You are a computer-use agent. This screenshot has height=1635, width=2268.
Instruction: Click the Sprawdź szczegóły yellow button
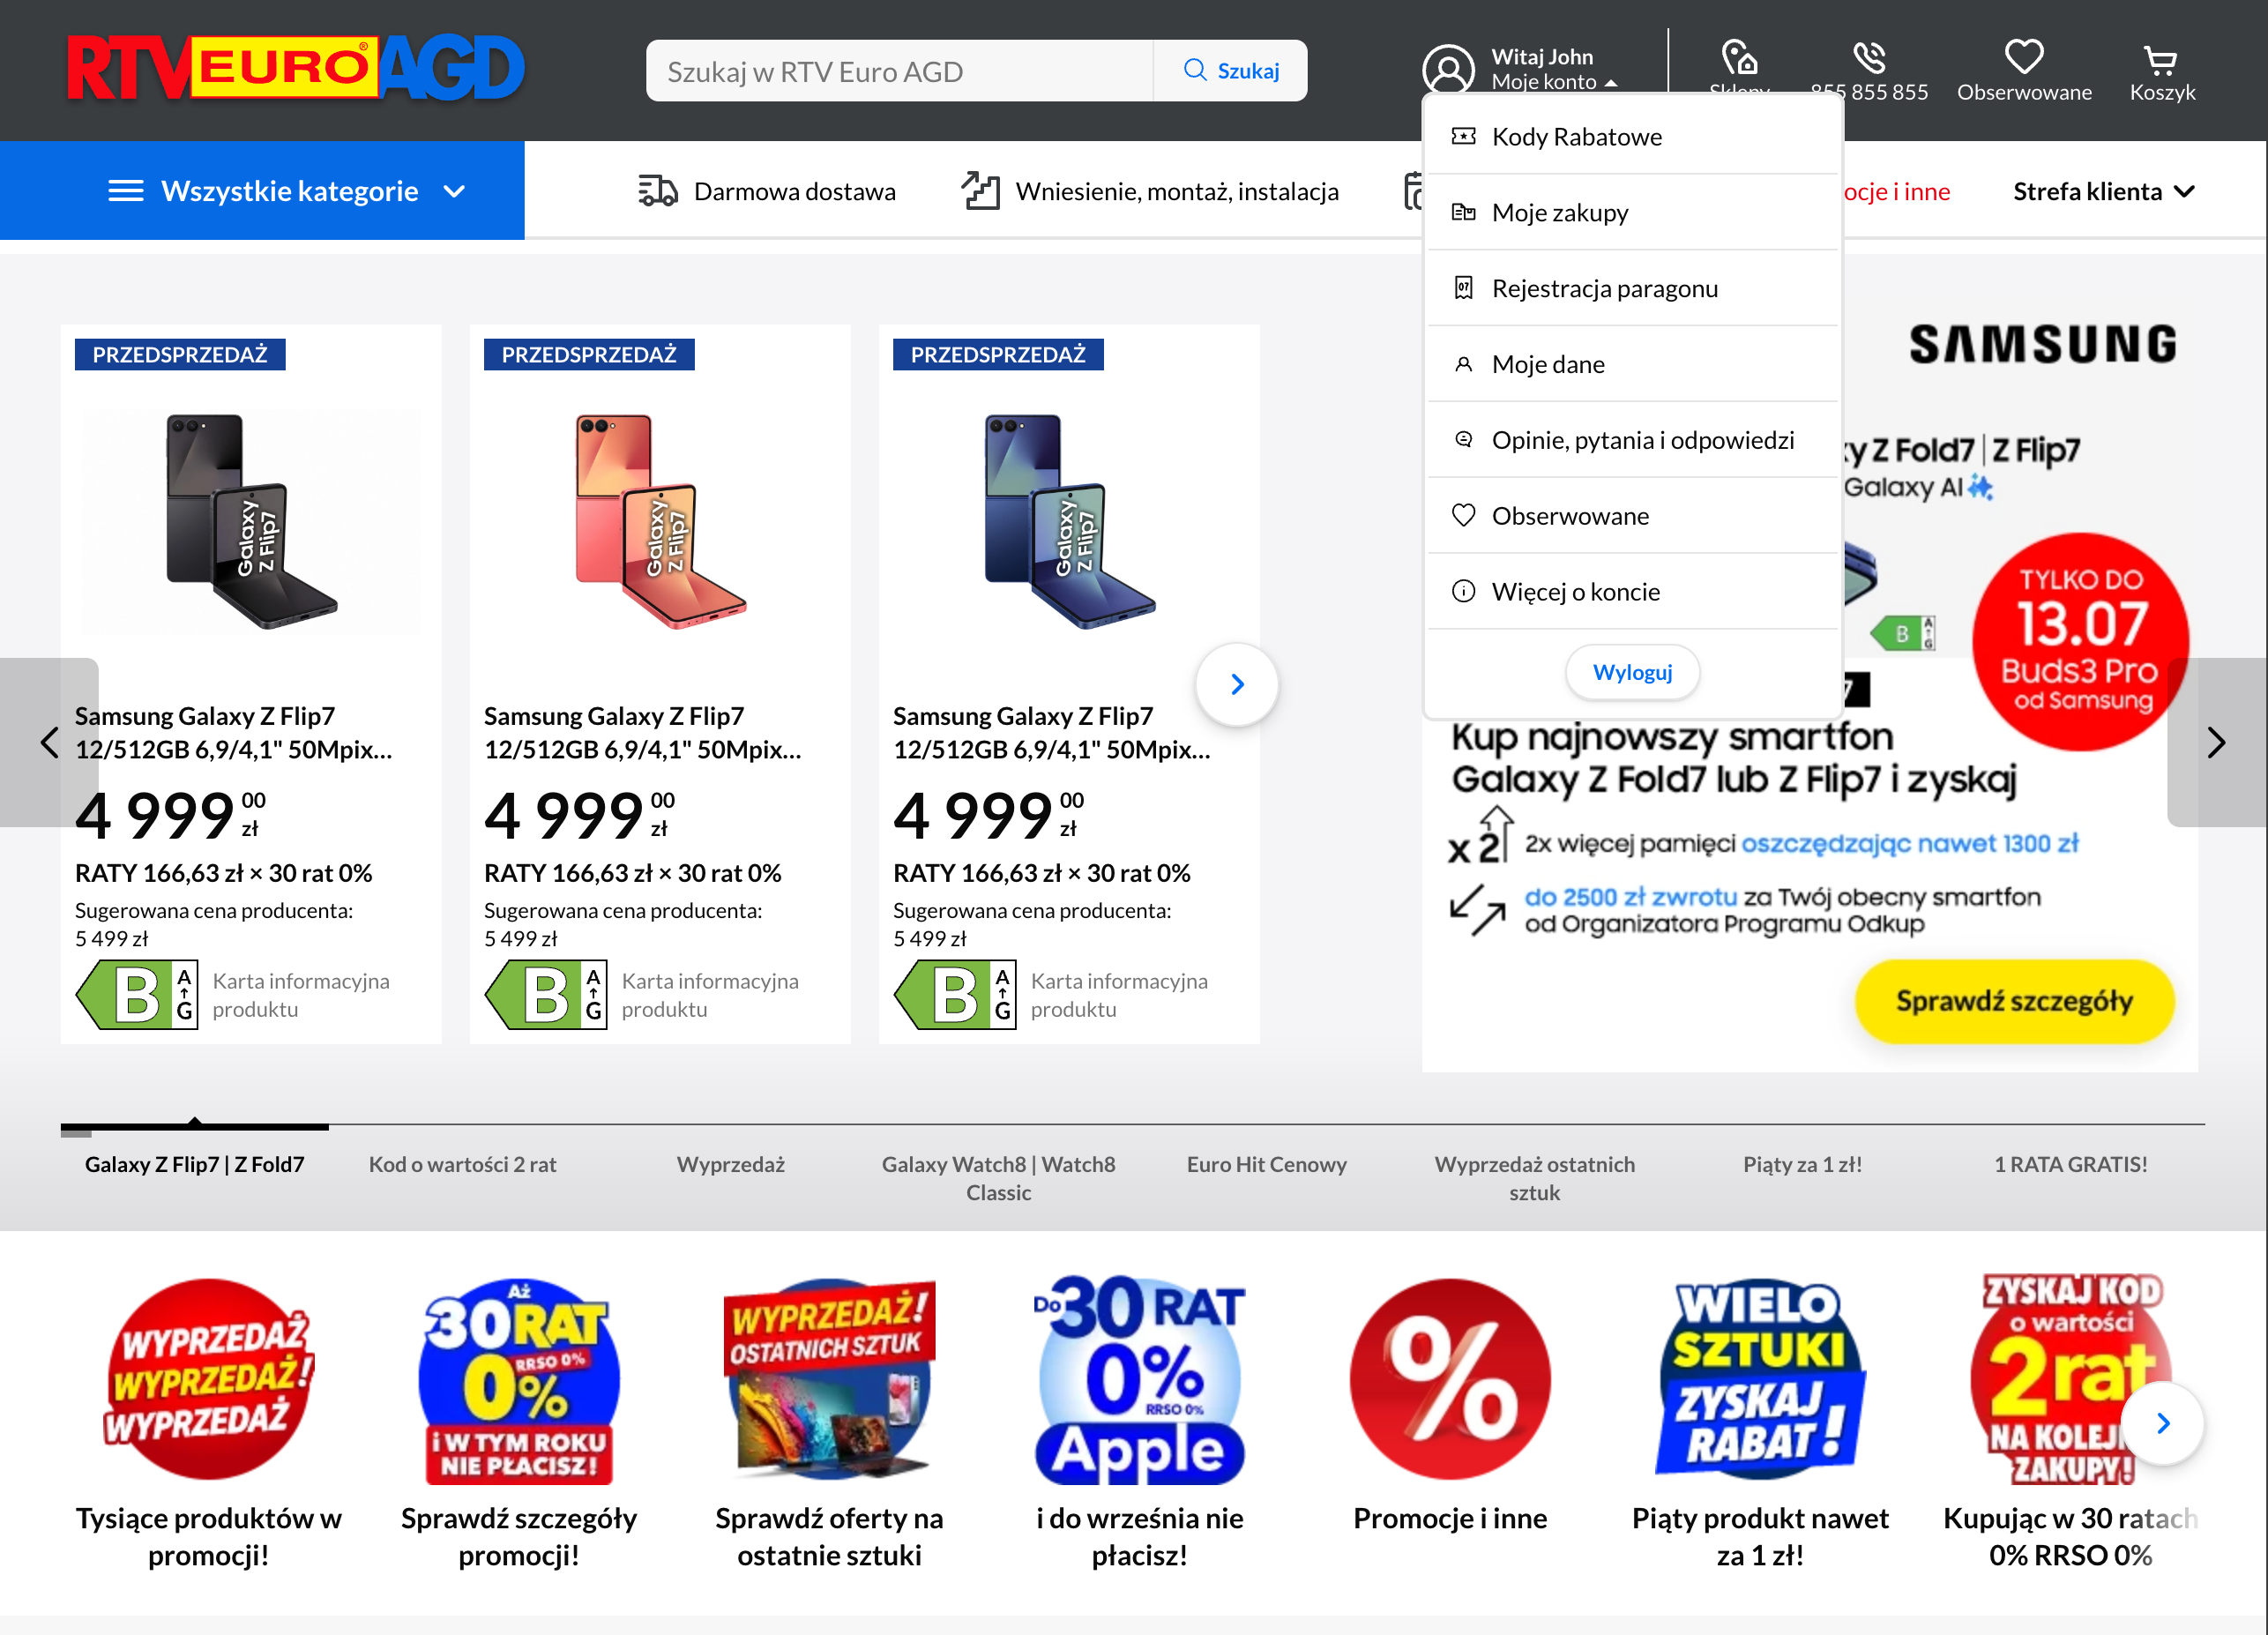click(2014, 1001)
